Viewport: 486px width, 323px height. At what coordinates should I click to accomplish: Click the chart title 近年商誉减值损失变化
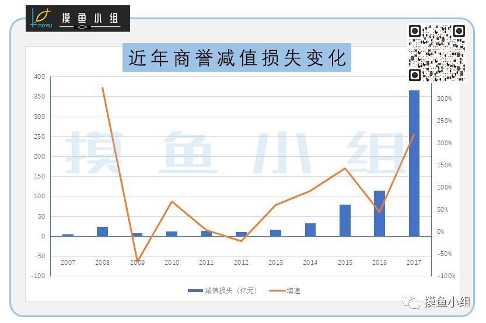236,58
